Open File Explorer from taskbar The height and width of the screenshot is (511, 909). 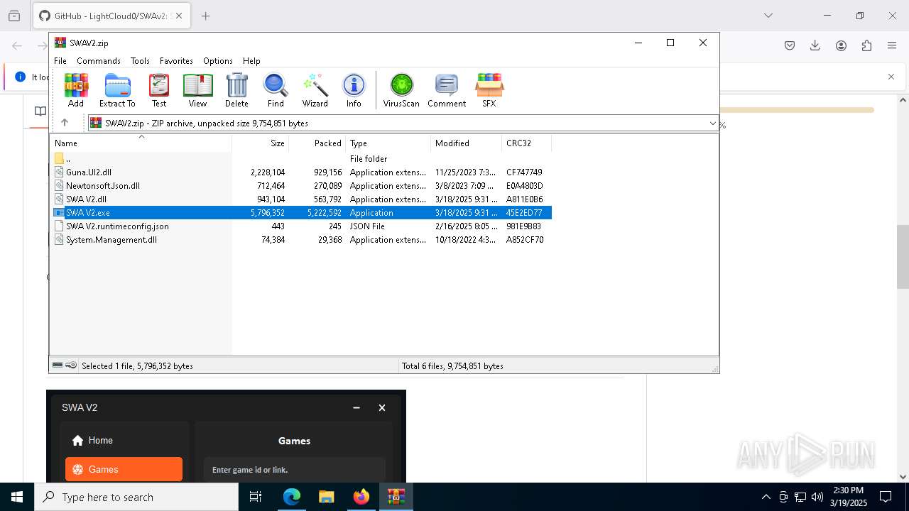tap(326, 497)
